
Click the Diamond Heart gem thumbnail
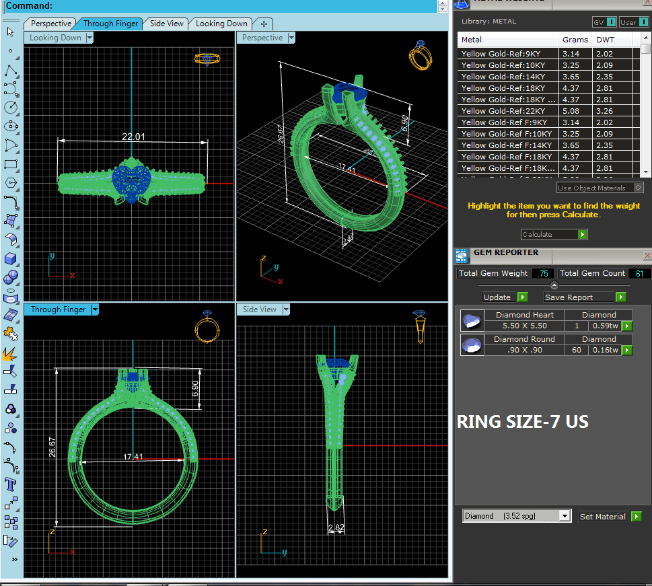click(x=472, y=321)
